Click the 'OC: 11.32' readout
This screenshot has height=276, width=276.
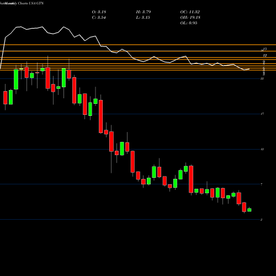click(x=190, y=12)
